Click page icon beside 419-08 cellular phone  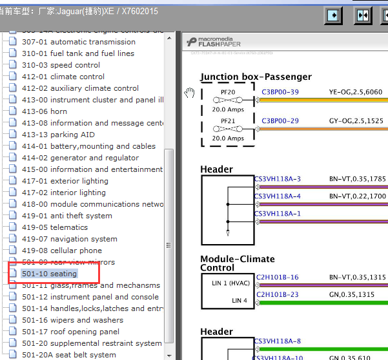[x=13, y=251]
